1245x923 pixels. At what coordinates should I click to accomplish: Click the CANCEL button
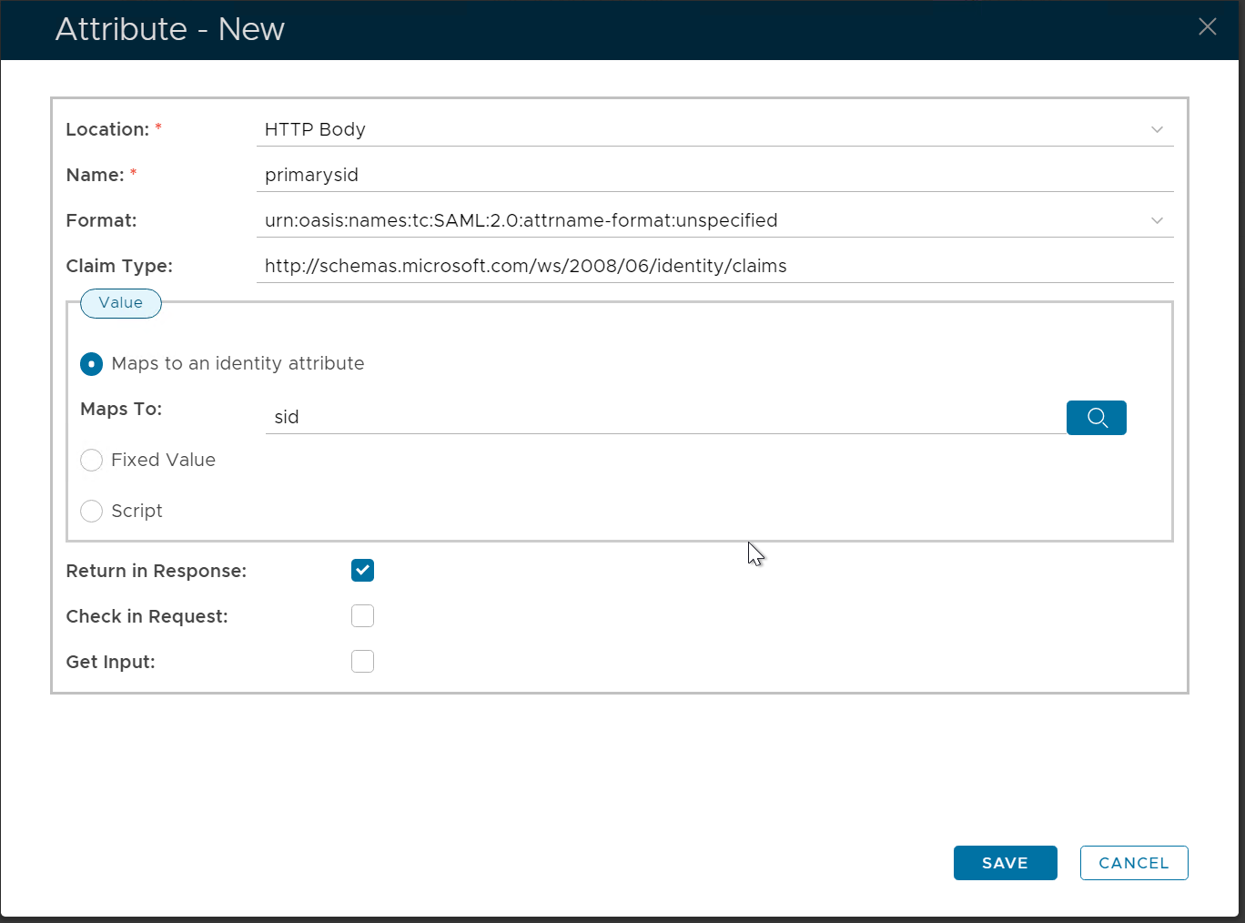(x=1133, y=863)
